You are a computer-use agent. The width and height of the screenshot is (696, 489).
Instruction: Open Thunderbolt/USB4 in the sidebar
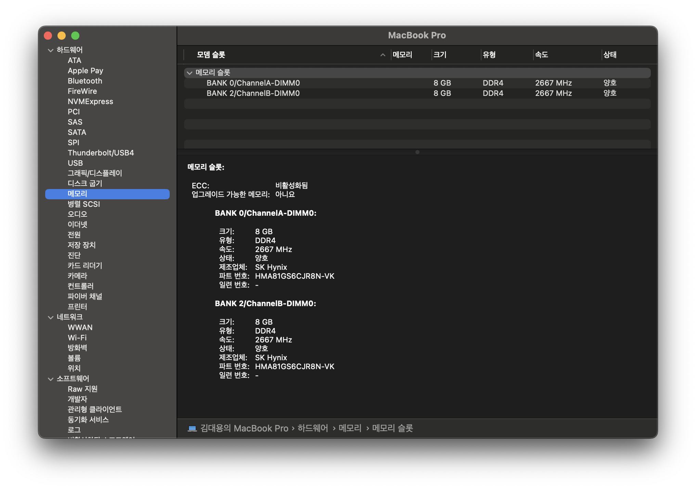click(101, 153)
